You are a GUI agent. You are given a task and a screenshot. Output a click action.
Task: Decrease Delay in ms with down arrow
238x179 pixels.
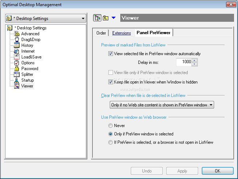point(195,64)
